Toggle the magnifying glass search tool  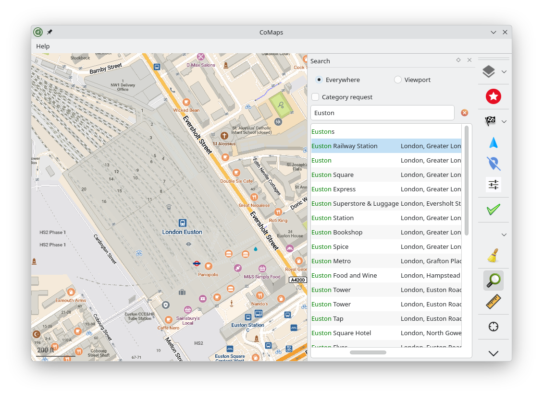click(x=494, y=281)
